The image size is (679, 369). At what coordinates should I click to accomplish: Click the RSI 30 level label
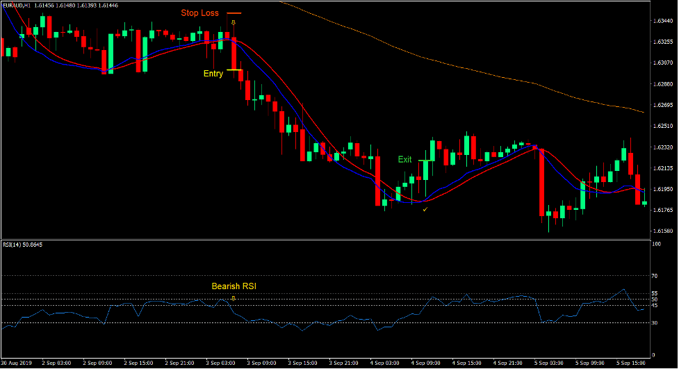[x=655, y=322]
